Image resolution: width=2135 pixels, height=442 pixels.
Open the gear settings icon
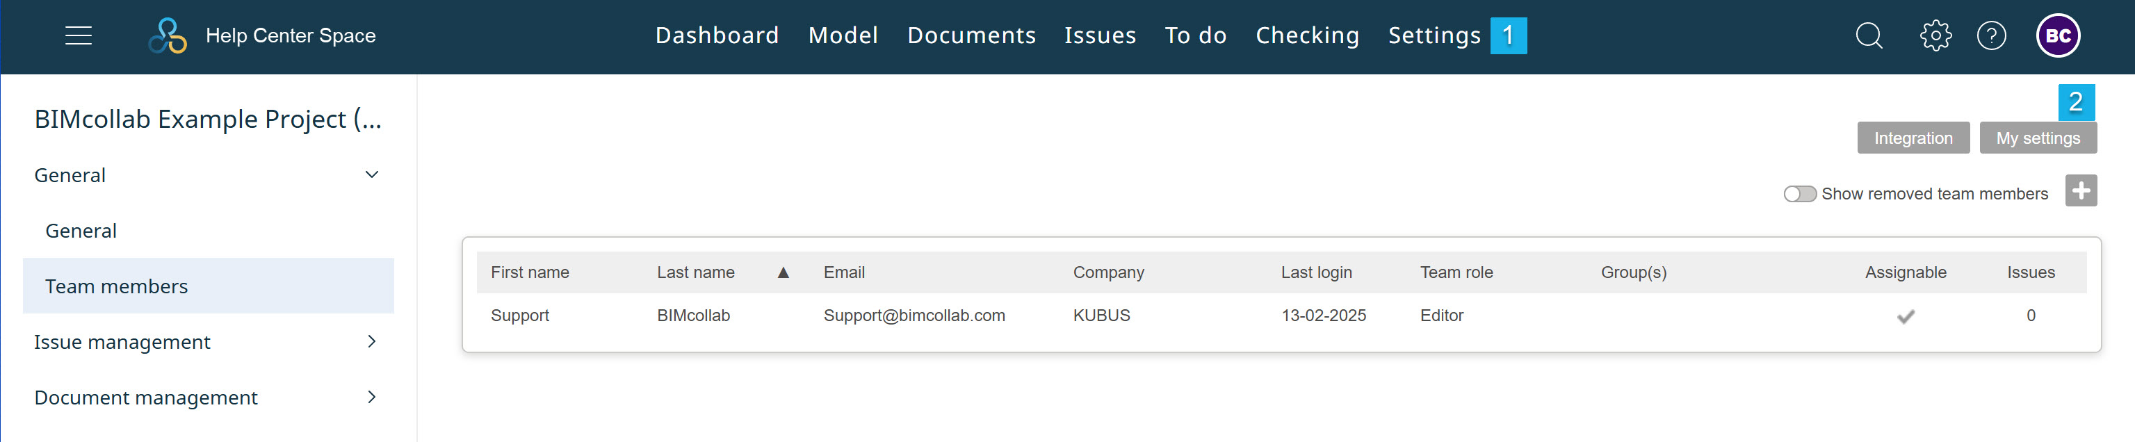click(1935, 35)
